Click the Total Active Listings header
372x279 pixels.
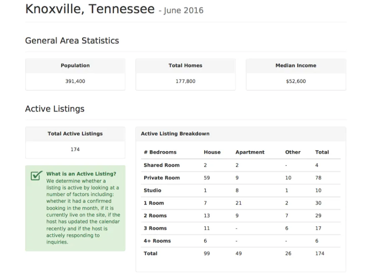point(75,133)
